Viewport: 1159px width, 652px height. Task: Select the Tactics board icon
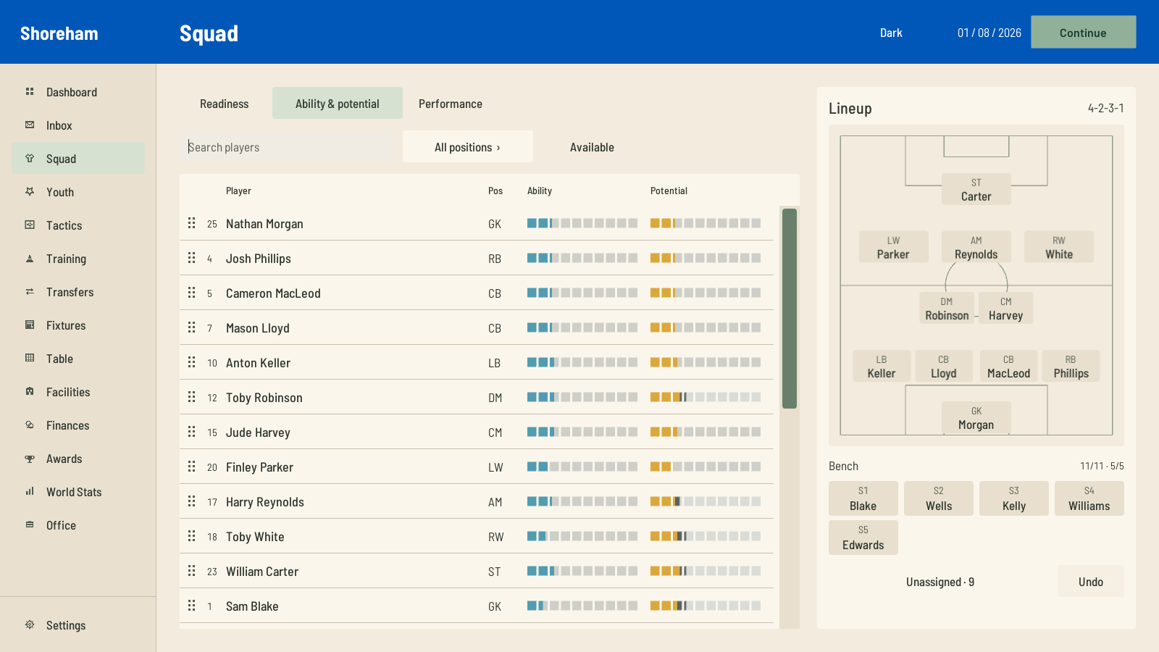pyautogui.click(x=30, y=225)
